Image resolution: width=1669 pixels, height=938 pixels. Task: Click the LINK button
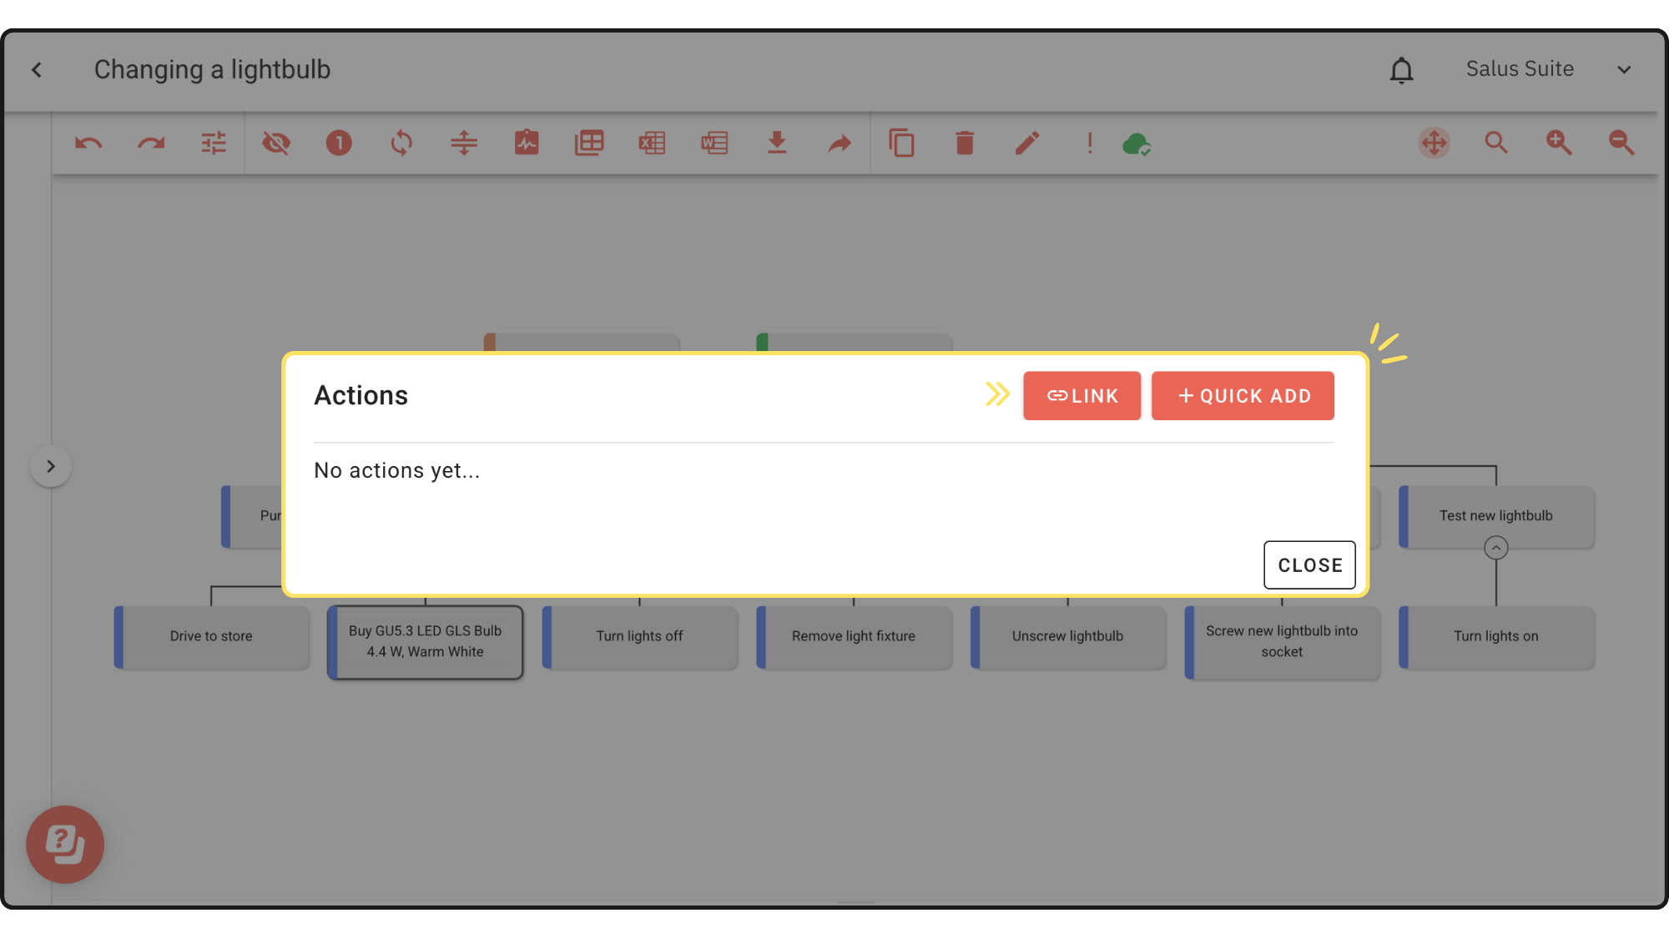click(1082, 396)
